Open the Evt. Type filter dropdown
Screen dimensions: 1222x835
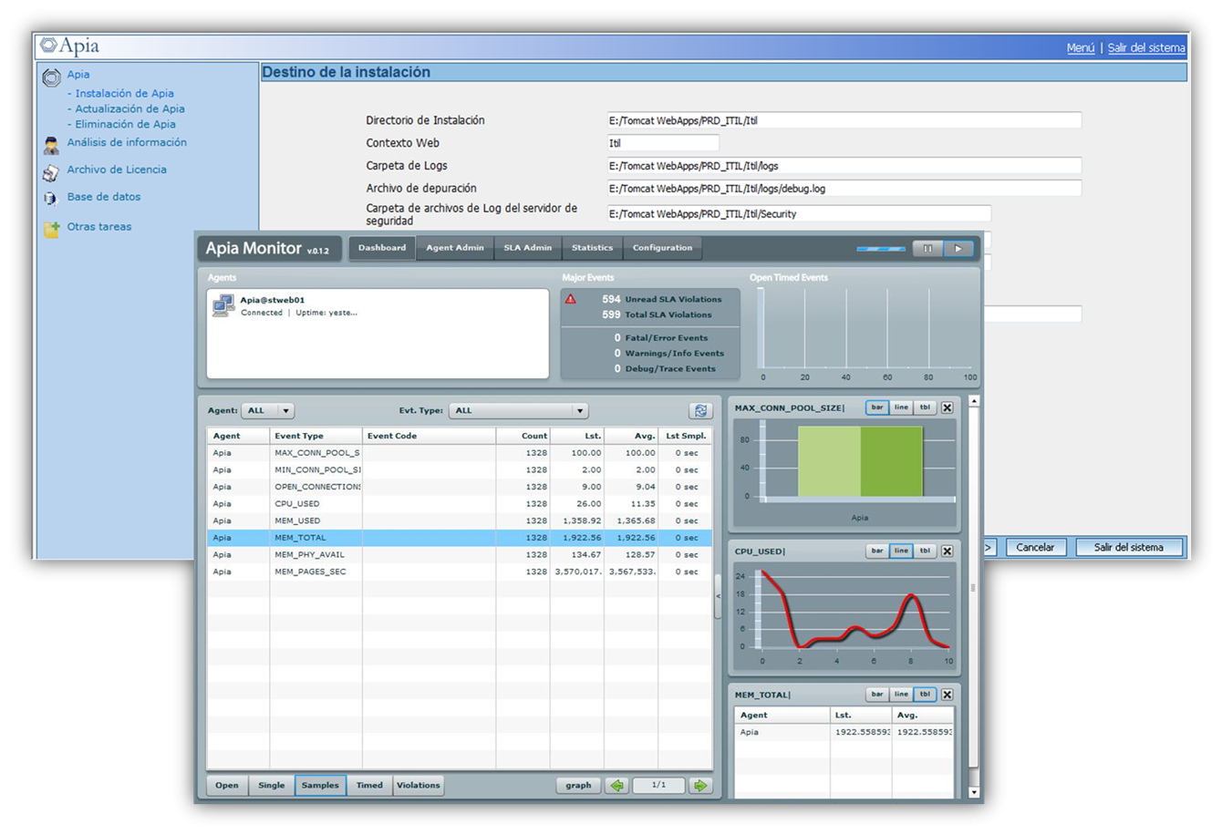[x=519, y=411]
